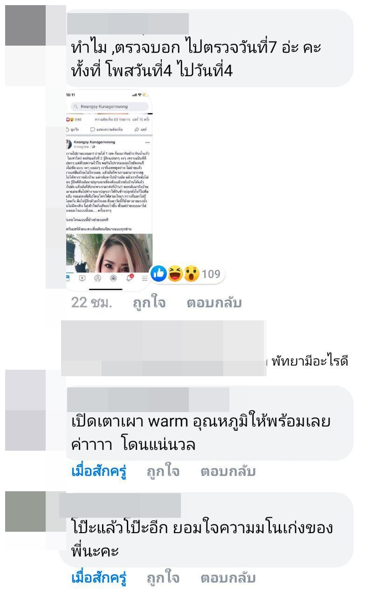Click เมื่อสักครู่ under the warm comment
Screen dimensions: 365x596
(99, 472)
